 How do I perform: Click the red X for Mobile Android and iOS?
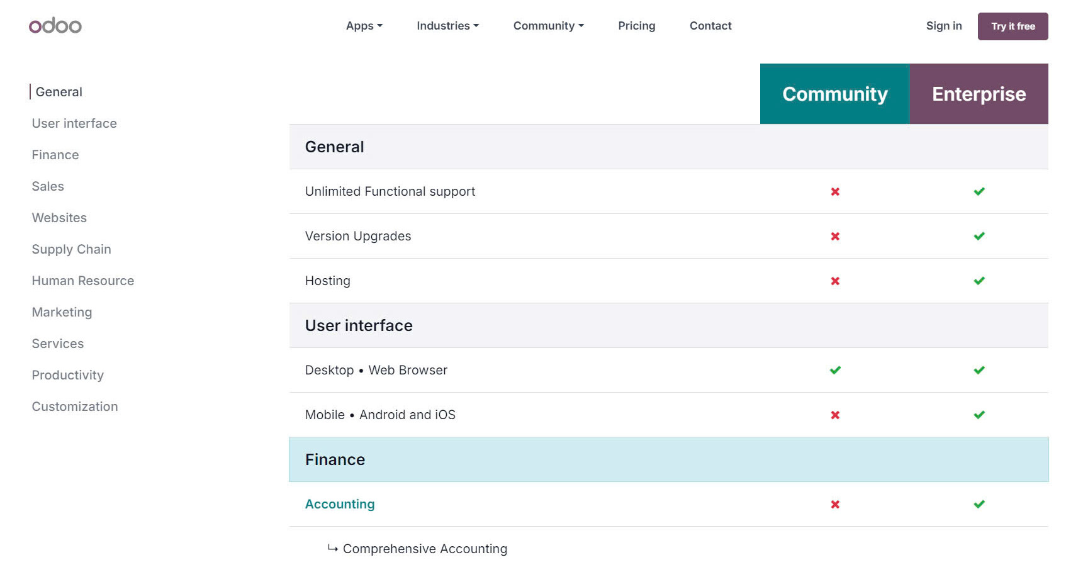tap(834, 415)
